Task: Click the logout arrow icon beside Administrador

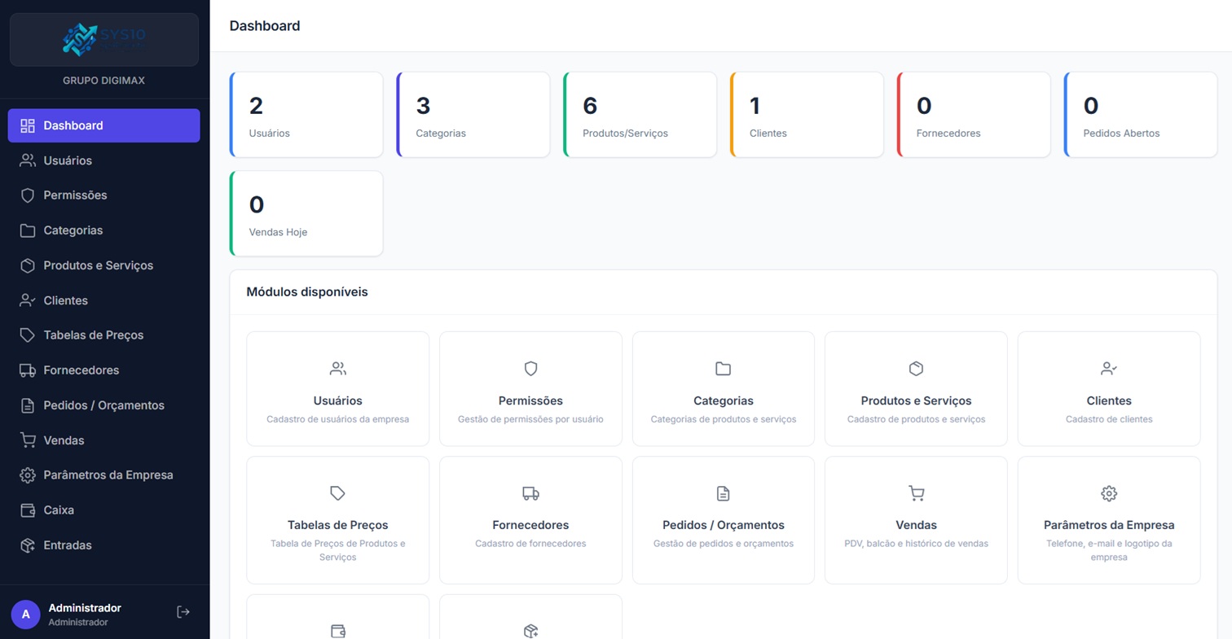Action: [x=183, y=612]
